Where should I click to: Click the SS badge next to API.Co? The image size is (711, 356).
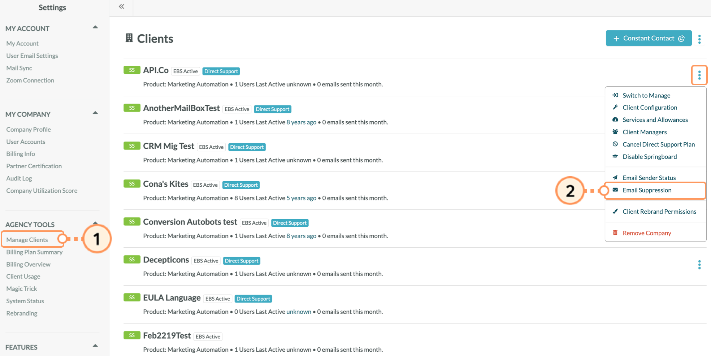coord(132,70)
